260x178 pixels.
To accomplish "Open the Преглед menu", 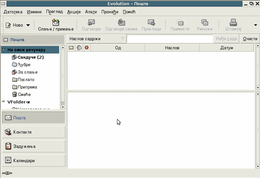I will [54, 12].
